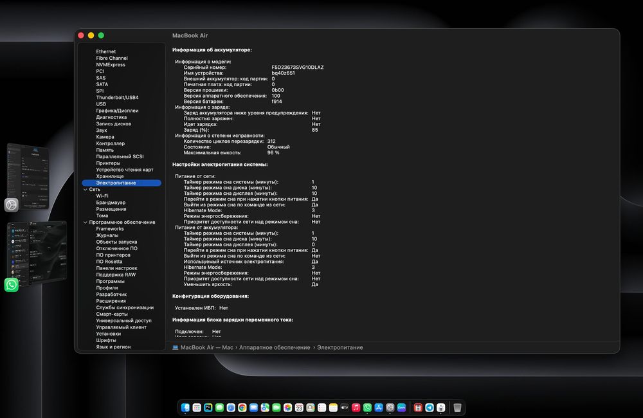Click the device name bq40z651
Viewport: 643px width, 418px height.
[283, 73]
